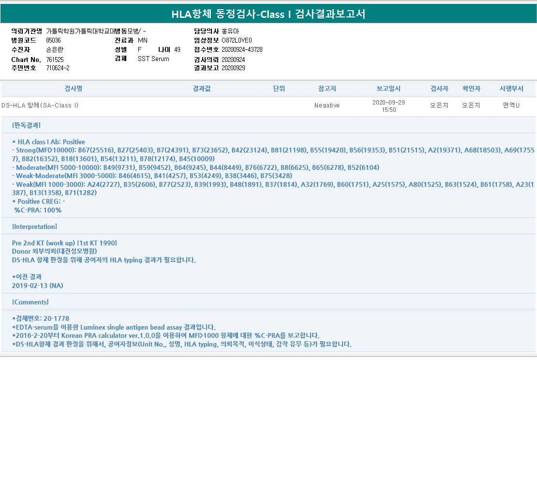Select the 검사명 column header
This screenshot has height=499, width=537.
coord(73,89)
